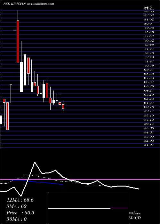Screen dimensions: 160x224
Task: Click the 12MA : 63.6 reading
Action: [20, 200]
